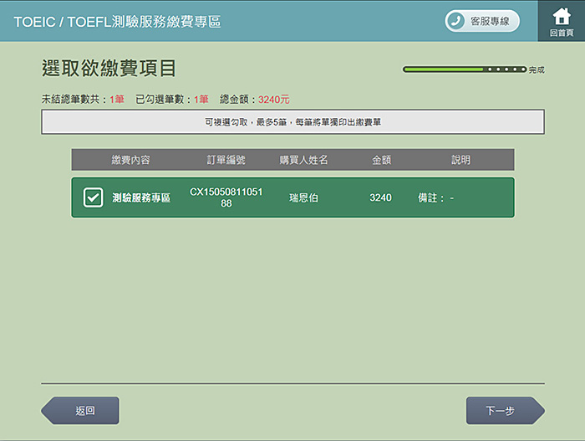Click the 金額 column header
The width and height of the screenshot is (585, 441).
pyautogui.click(x=381, y=160)
